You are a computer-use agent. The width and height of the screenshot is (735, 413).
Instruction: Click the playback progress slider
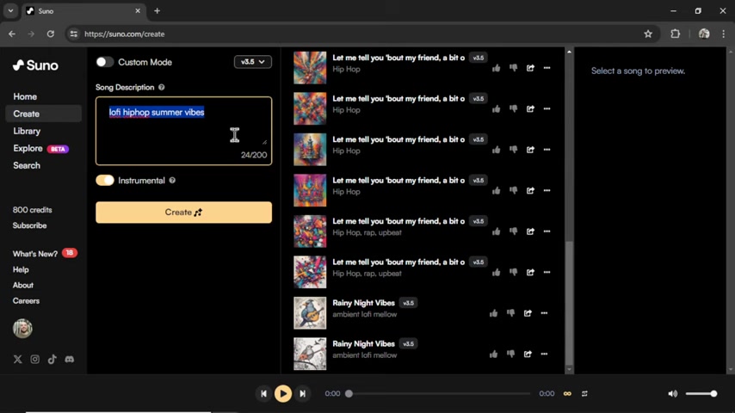point(439,394)
